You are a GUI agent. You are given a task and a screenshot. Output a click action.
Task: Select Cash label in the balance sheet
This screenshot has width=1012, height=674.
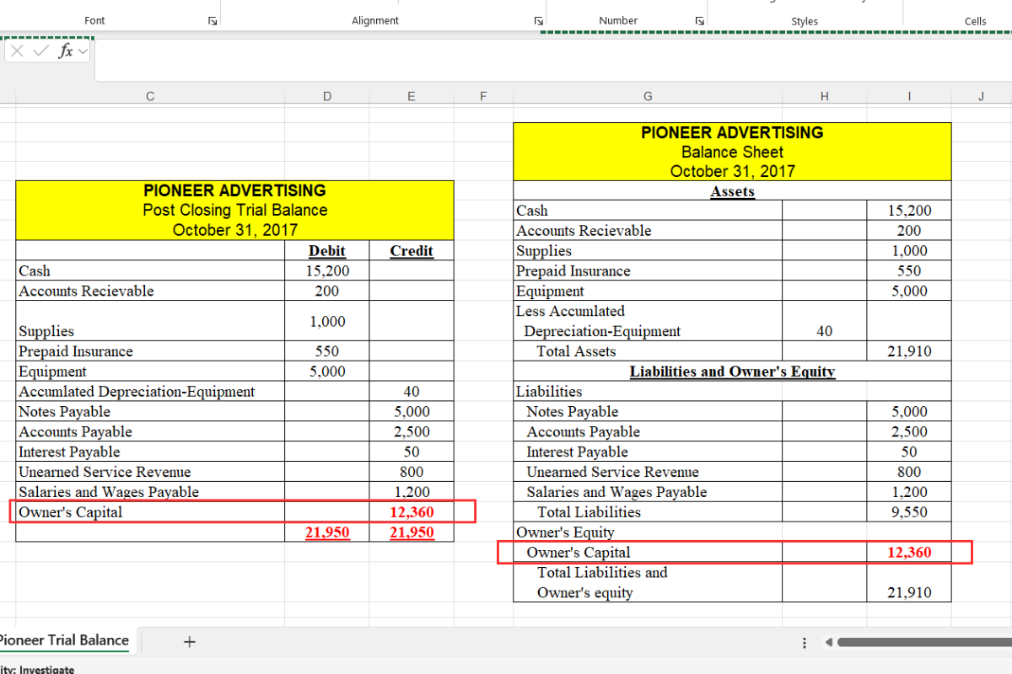tap(648, 211)
